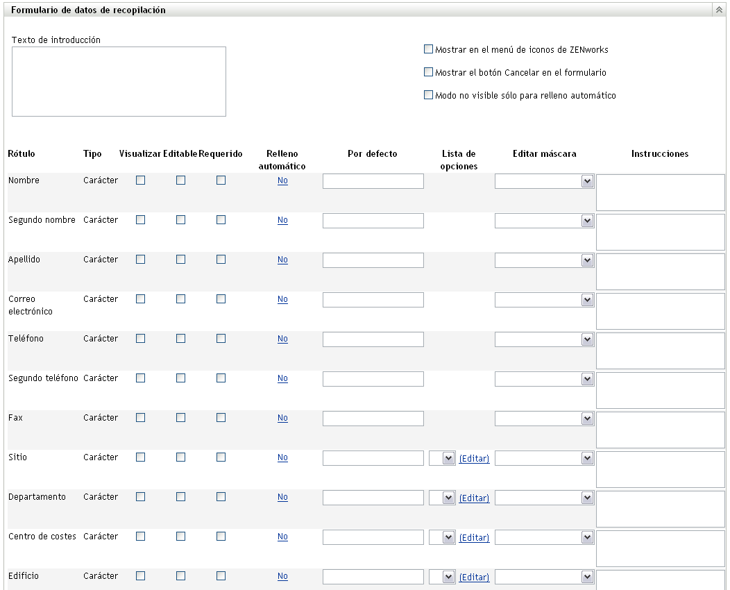Check Requerido for the Teléfono row

(x=221, y=338)
